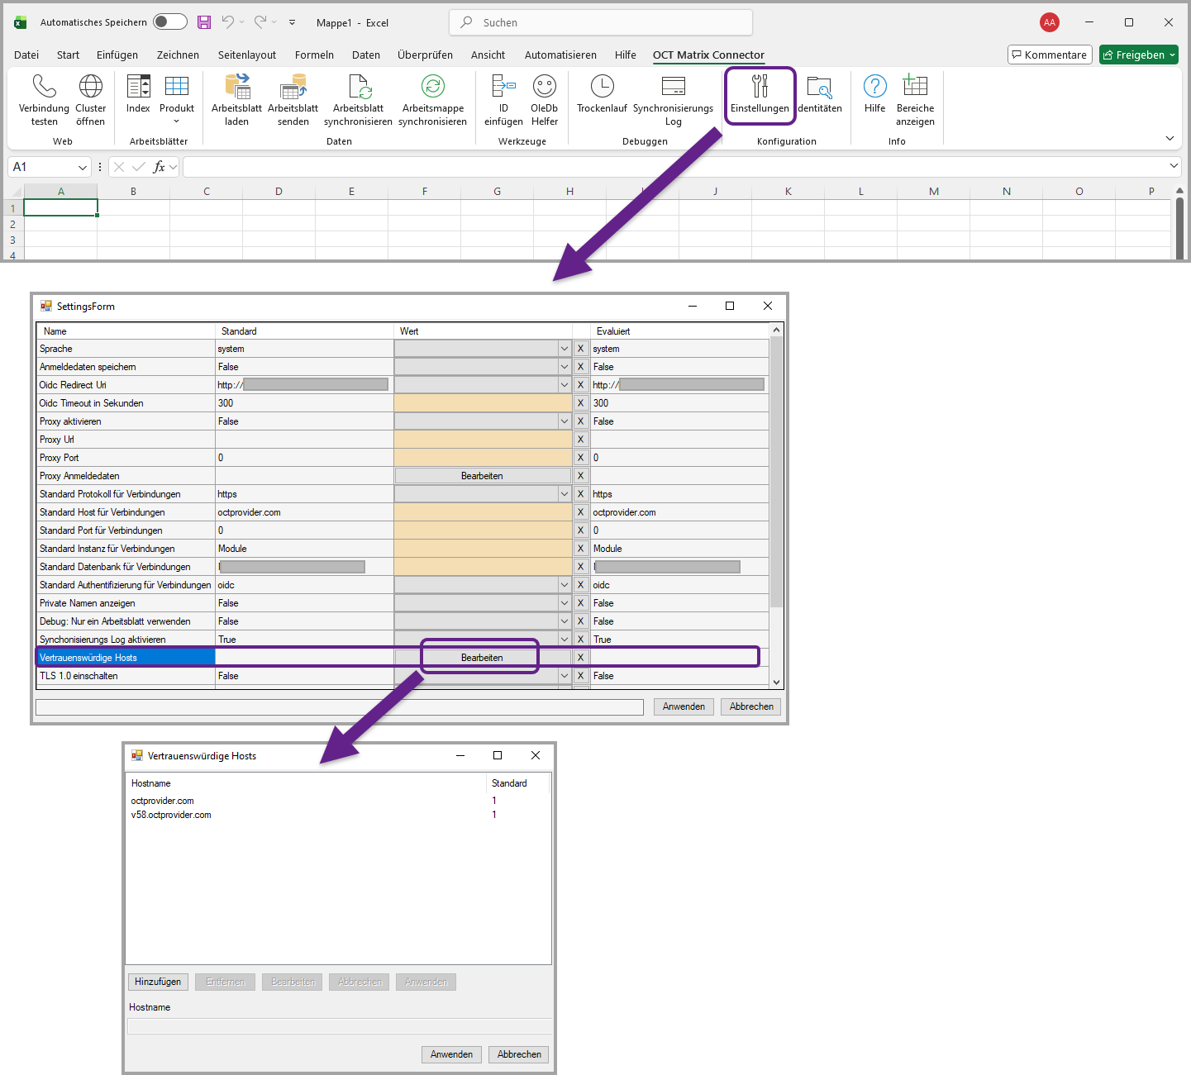The height and width of the screenshot is (1075, 1191).
Task: Click Bearbeiten for Proxy Anmeldedaten
Action: tap(482, 476)
